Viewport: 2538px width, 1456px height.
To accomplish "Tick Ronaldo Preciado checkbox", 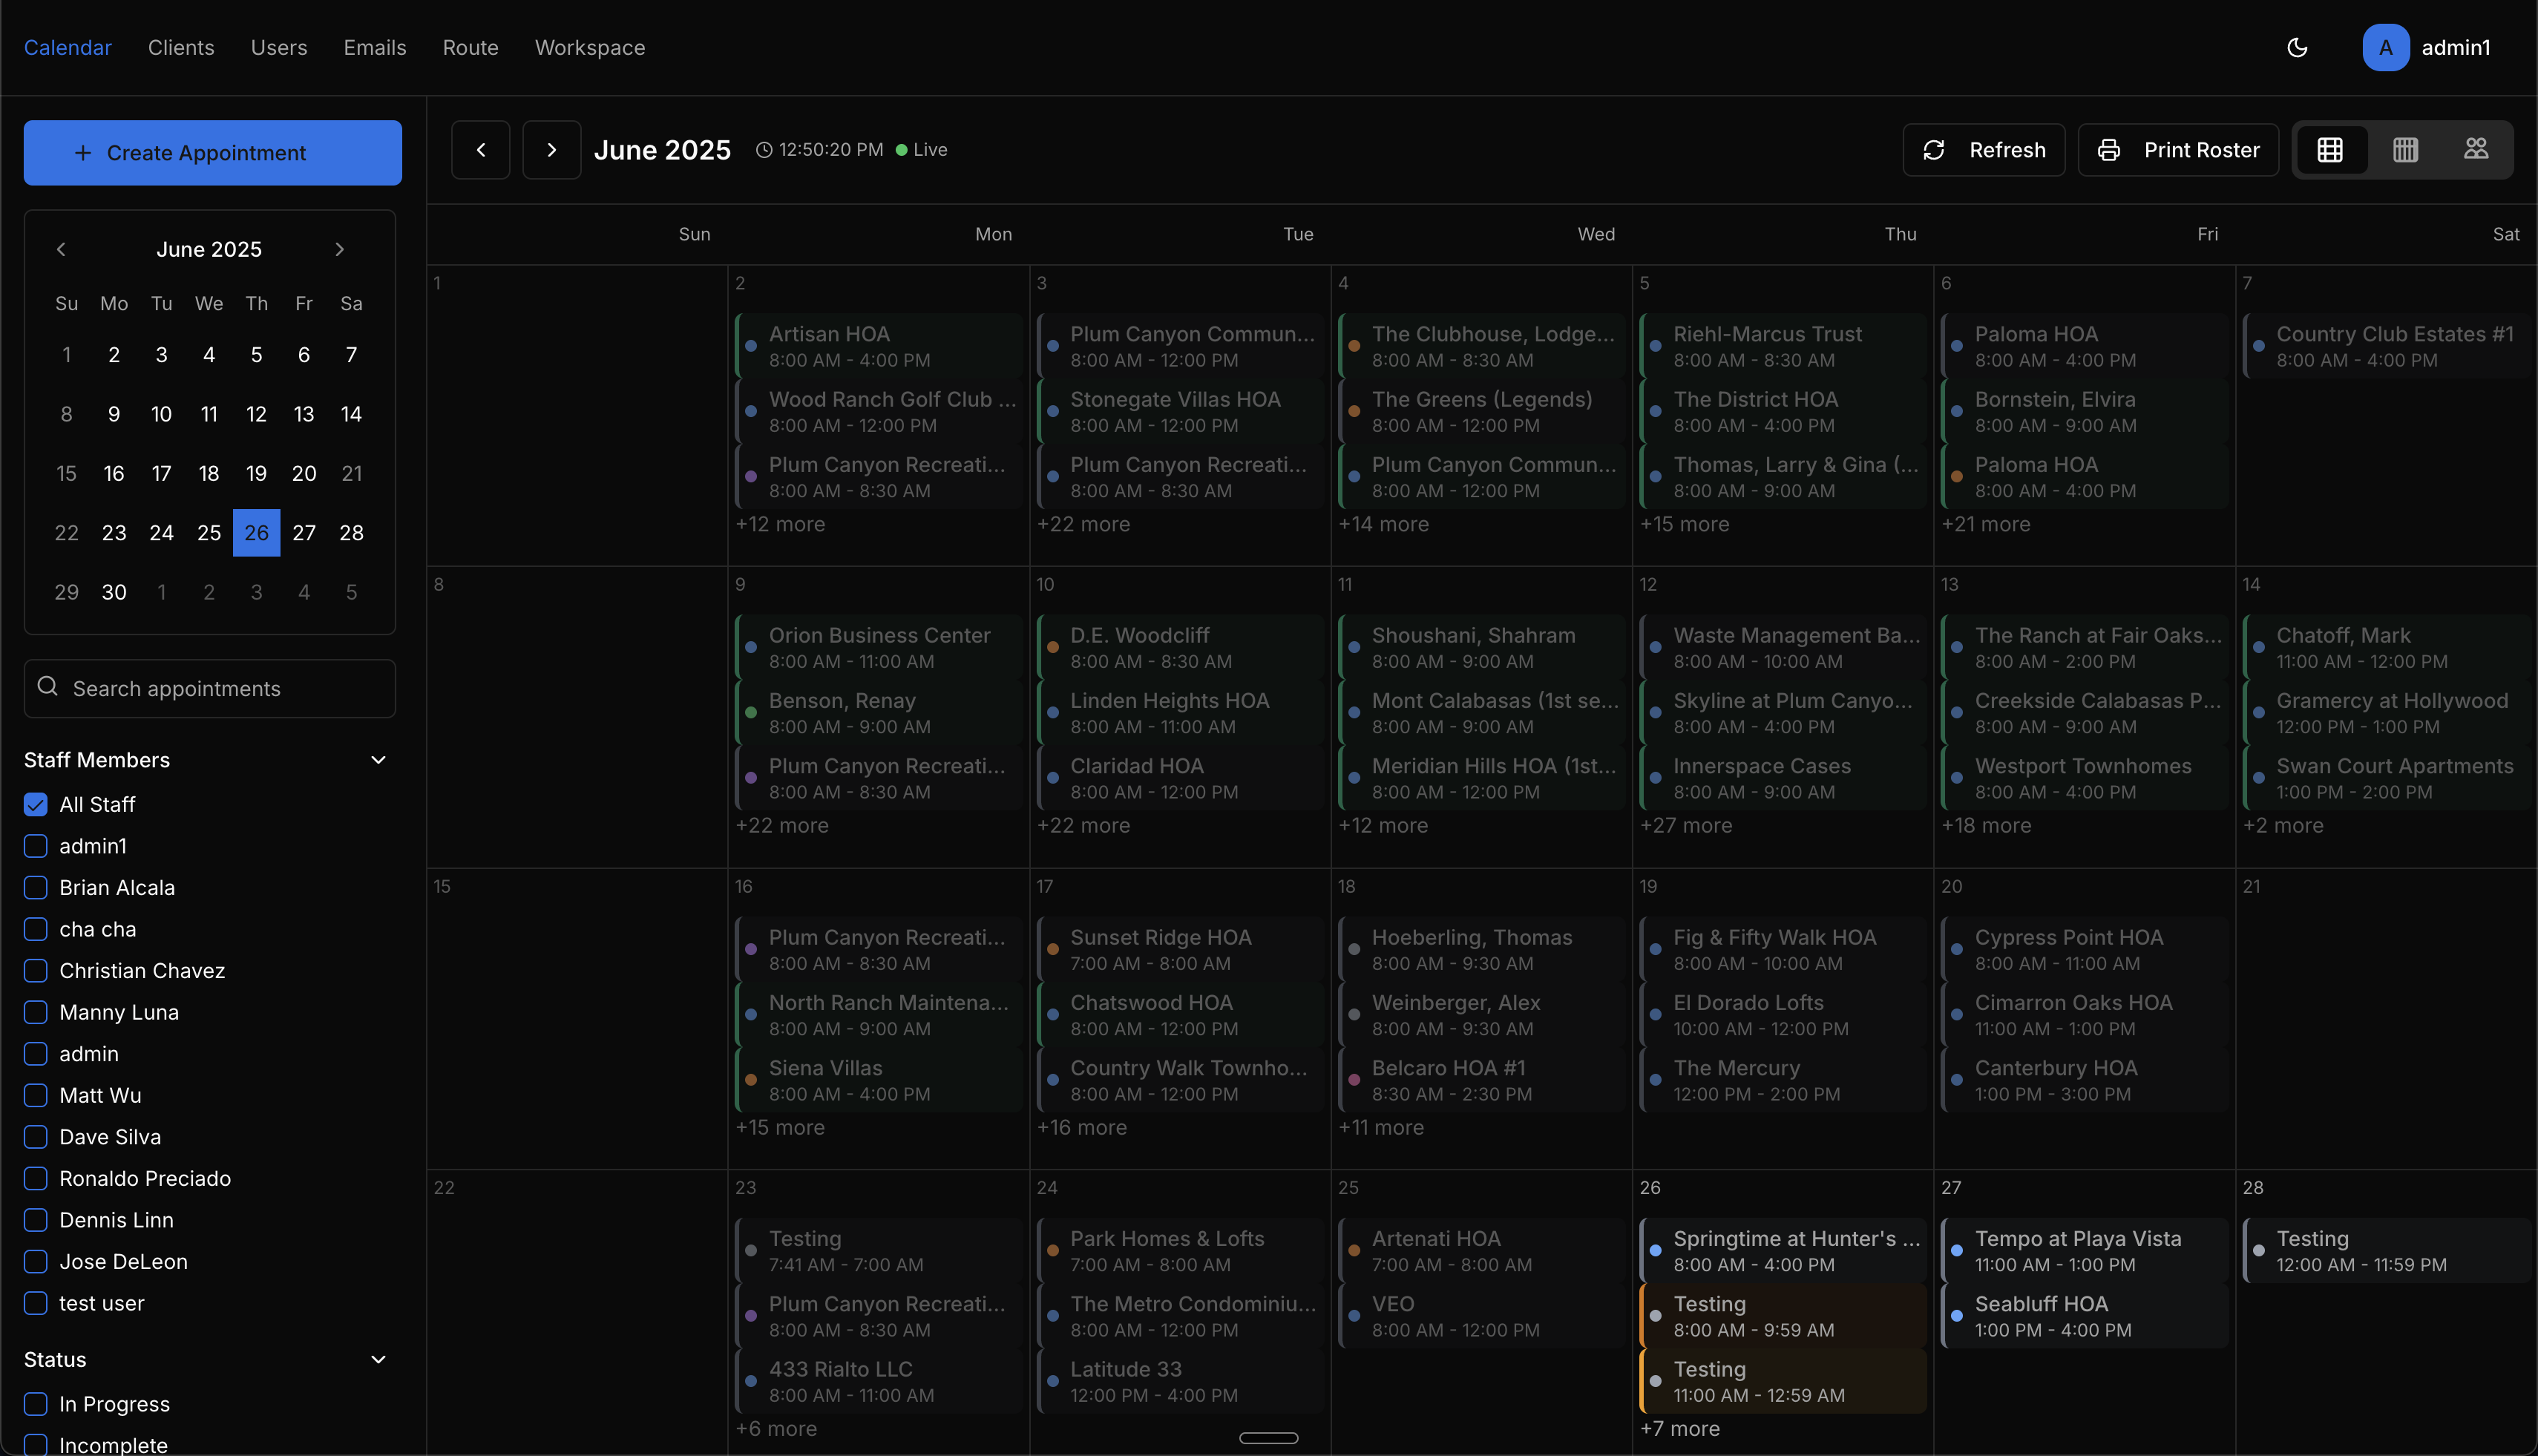I will point(36,1178).
